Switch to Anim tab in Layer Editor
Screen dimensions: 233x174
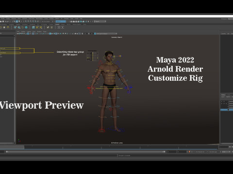[x=229, y=95]
